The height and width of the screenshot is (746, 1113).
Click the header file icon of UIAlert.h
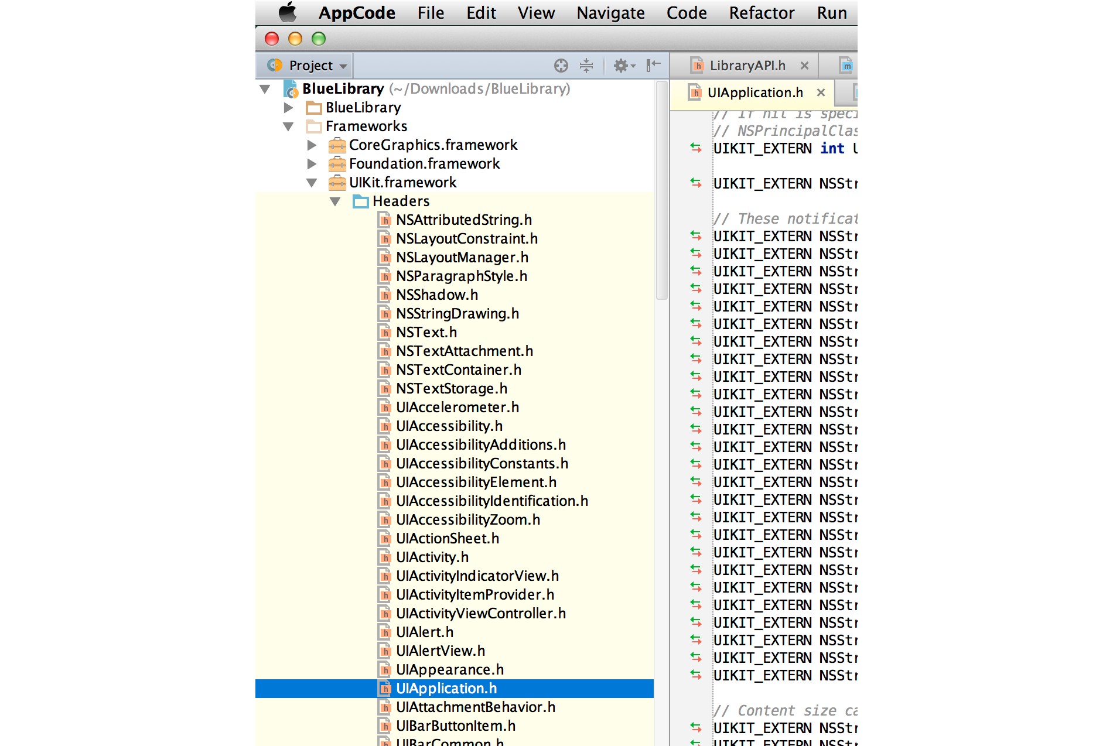click(385, 632)
